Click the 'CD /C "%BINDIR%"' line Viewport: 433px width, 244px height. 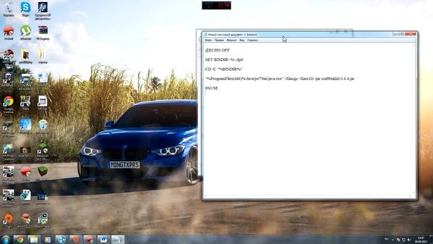(x=224, y=69)
